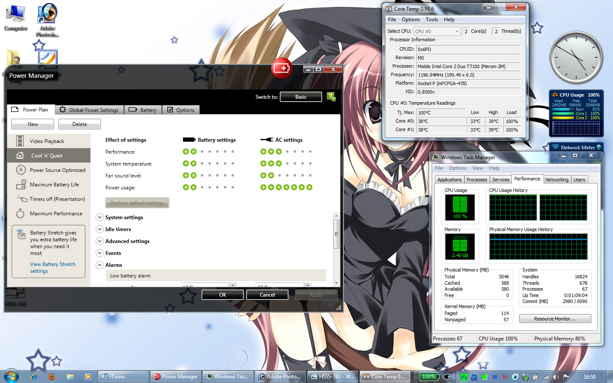
Task: Click the red 38 Core Temp tray icon
Action: 504,377
